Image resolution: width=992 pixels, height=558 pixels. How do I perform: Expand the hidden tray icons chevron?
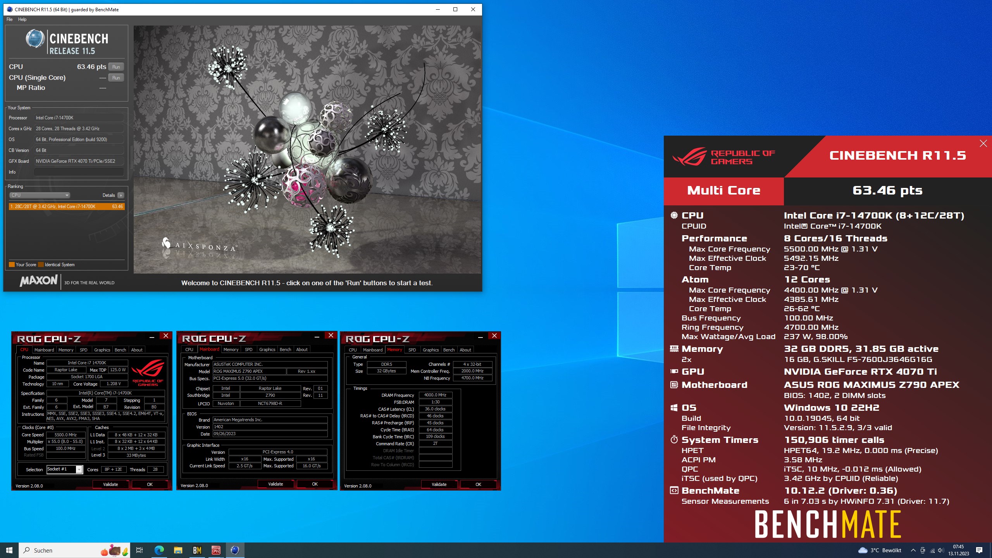coord(913,550)
